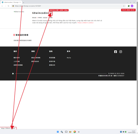
Task: Open the browser extensions puzzle icon
Action: pos(129,6)
